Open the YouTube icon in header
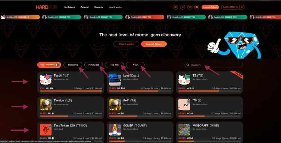This screenshot has width=281, height=143. click(197, 7)
